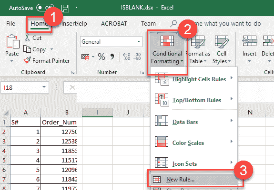274x190 pixels.
Task: Select the column A header
Action: (26, 113)
